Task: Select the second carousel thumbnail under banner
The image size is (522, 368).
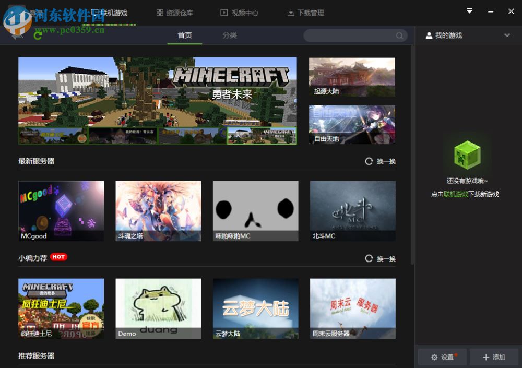Action: pos(123,136)
